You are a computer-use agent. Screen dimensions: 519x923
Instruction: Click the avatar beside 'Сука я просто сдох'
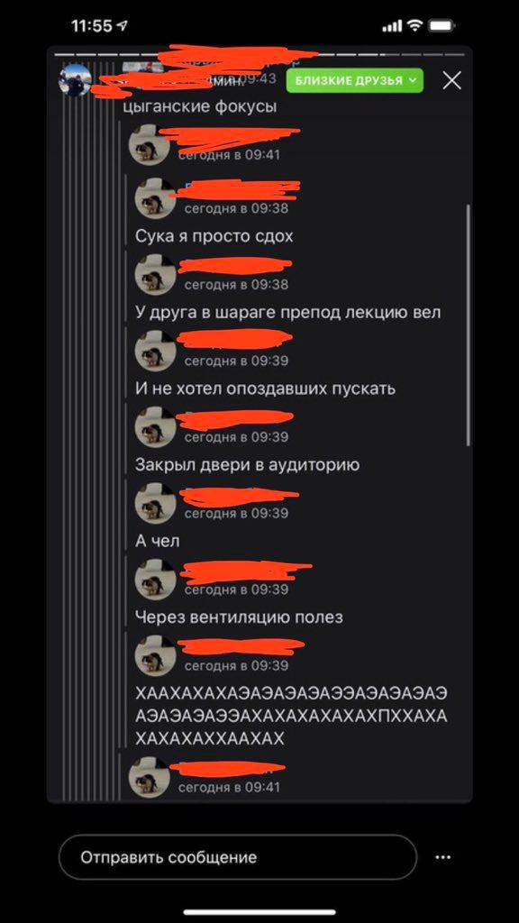(x=156, y=198)
